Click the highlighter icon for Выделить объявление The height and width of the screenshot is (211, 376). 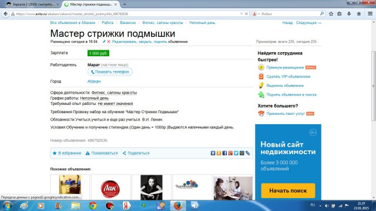261,86
